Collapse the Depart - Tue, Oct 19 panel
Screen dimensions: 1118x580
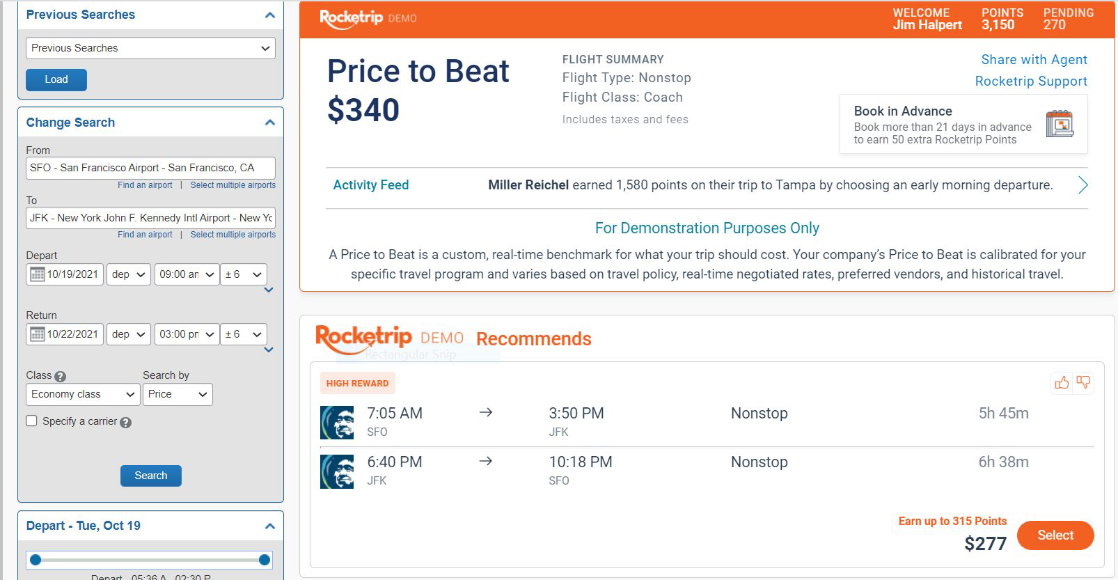click(270, 526)
